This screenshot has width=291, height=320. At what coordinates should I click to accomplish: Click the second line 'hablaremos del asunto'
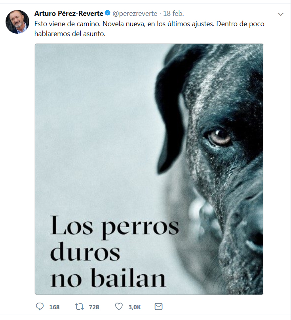click(70, 34)
